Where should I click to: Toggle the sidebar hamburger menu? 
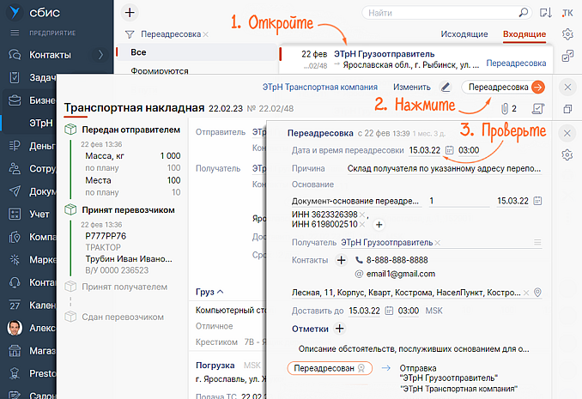tap(14, 33)
